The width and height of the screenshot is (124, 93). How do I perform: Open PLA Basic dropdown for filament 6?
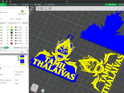(x=19, y=33)
